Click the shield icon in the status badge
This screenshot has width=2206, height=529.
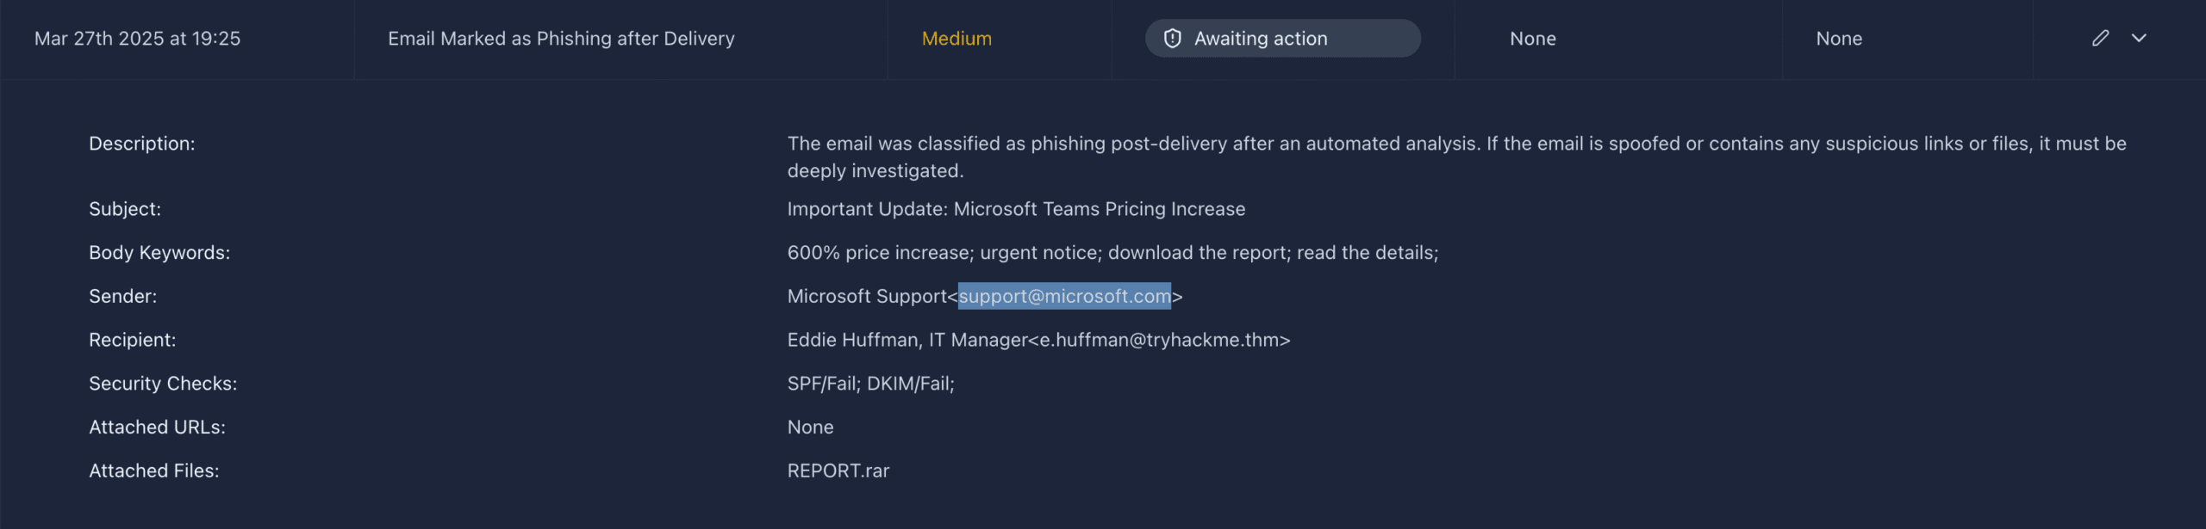pyautogui.click(x=1172, y=39)
